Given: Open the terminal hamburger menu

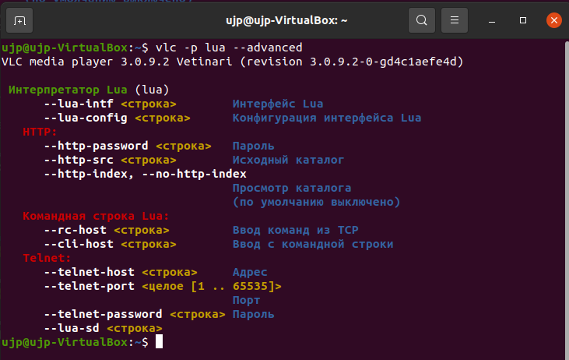Looking at the screenshot, I should point(455,20).
